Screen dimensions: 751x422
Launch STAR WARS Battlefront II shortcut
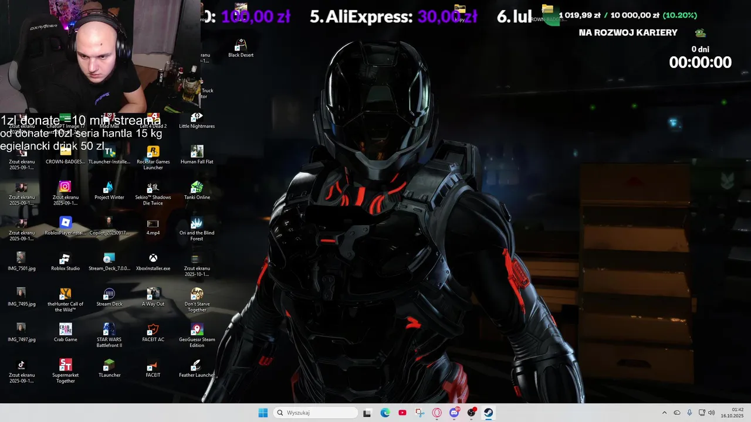[x=109, y=336]
